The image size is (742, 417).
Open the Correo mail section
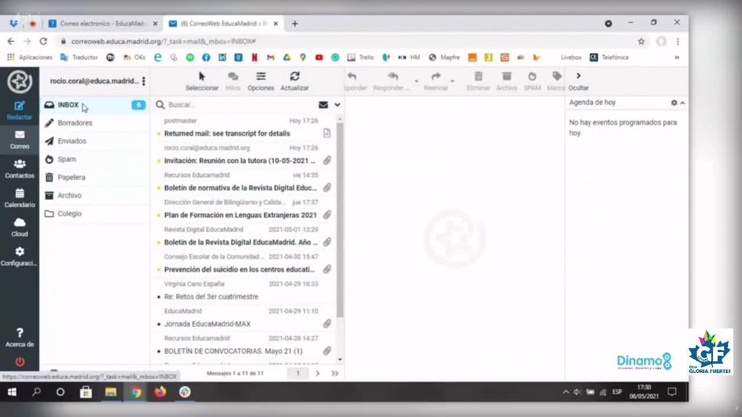coord(20,140)
